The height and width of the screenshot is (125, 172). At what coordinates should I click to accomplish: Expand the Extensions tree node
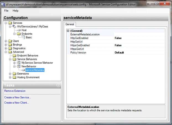pyautogui.click(x=10, y=74)
